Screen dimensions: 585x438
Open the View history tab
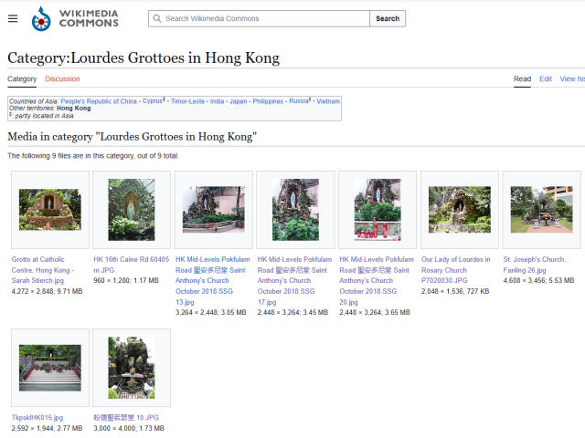(572, 79)
